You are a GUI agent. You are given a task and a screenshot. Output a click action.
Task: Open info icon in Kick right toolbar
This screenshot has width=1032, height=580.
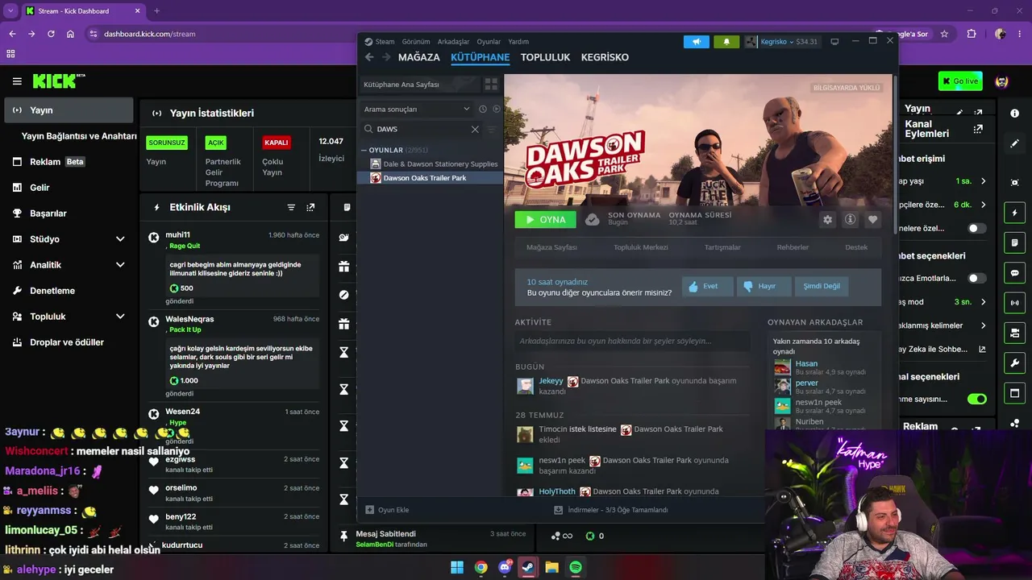click(x=1014, y=114)
